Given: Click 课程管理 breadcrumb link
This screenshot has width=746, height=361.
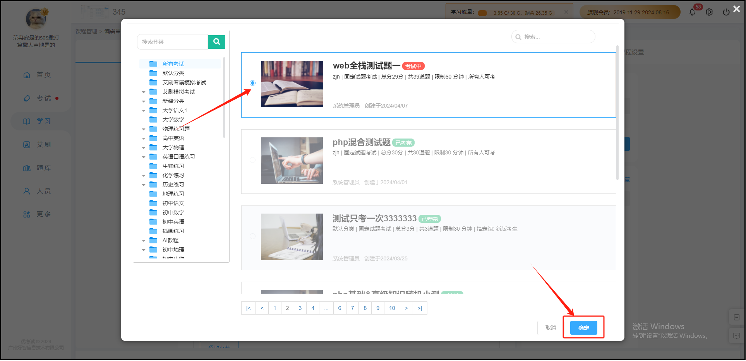Looking at the screenshot, I should tap(86, 31).
